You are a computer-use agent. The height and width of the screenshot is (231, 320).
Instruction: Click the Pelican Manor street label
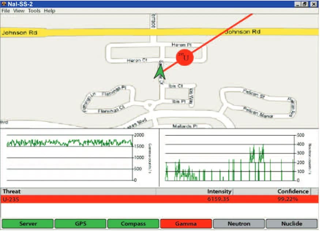(x=258, y=112)
